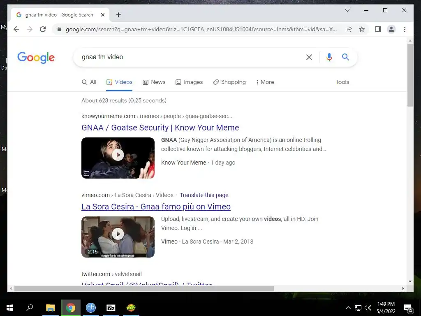421x316 pixels.
Task: Click the Chrome taskbar icon
Action: [x=71, y=308]
